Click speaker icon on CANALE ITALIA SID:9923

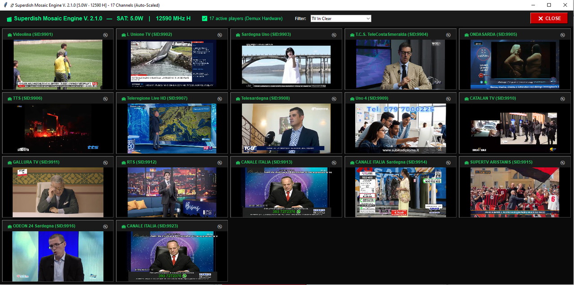220,227
